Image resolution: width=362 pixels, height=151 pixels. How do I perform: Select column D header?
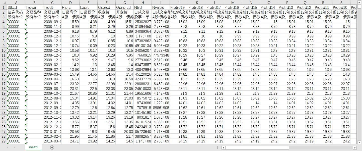pos(70,2)
